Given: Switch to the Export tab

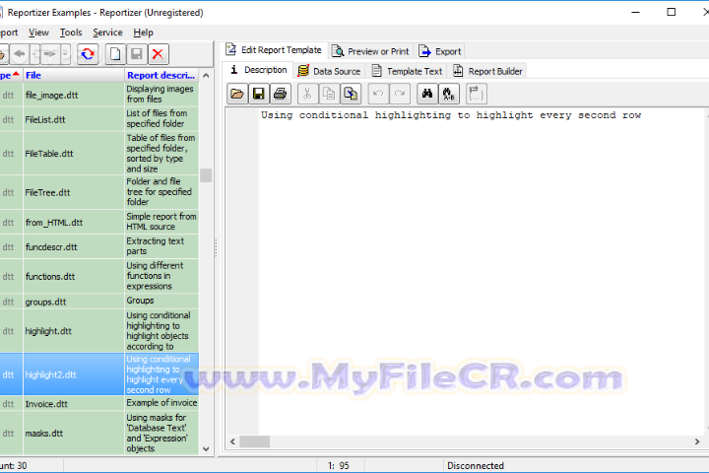Looking at the screenshot, I should [439, 51].
